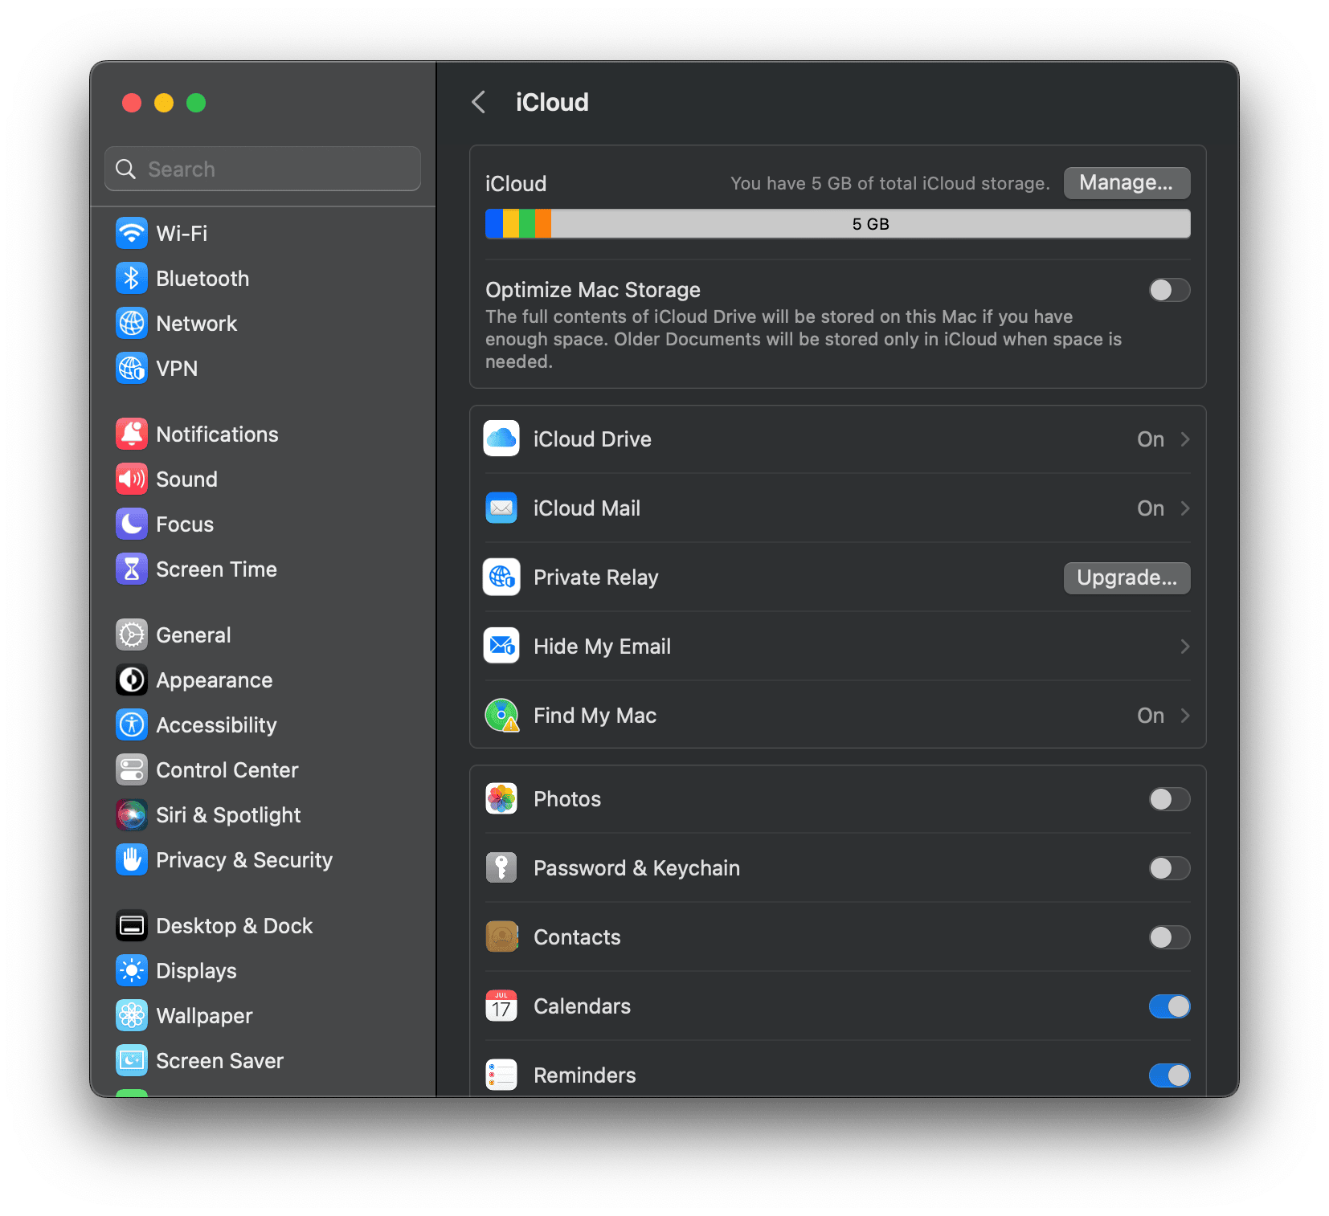This screenshot has width=1329, height=1216.
Task: Enable Password & Keychain toggle
Action: click(x=1169, y=868)
